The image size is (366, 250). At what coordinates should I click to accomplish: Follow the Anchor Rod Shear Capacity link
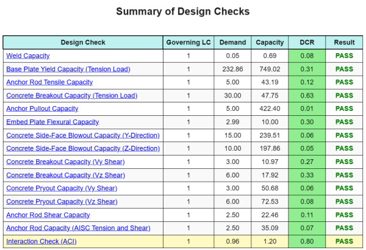click(x=48, y=215)
